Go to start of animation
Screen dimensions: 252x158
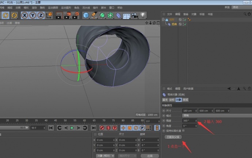pyautogui.click(x=51, y=128)
